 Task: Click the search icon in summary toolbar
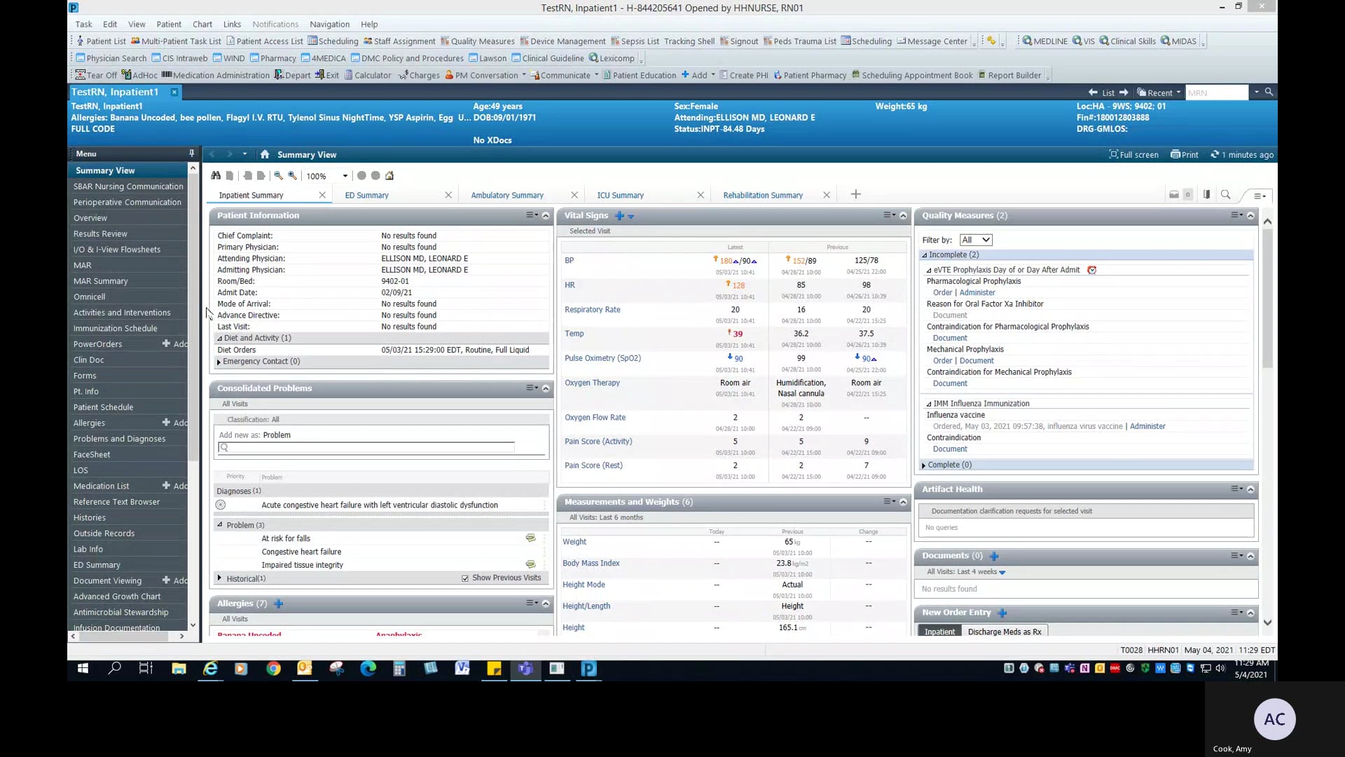coord(1225,195)
